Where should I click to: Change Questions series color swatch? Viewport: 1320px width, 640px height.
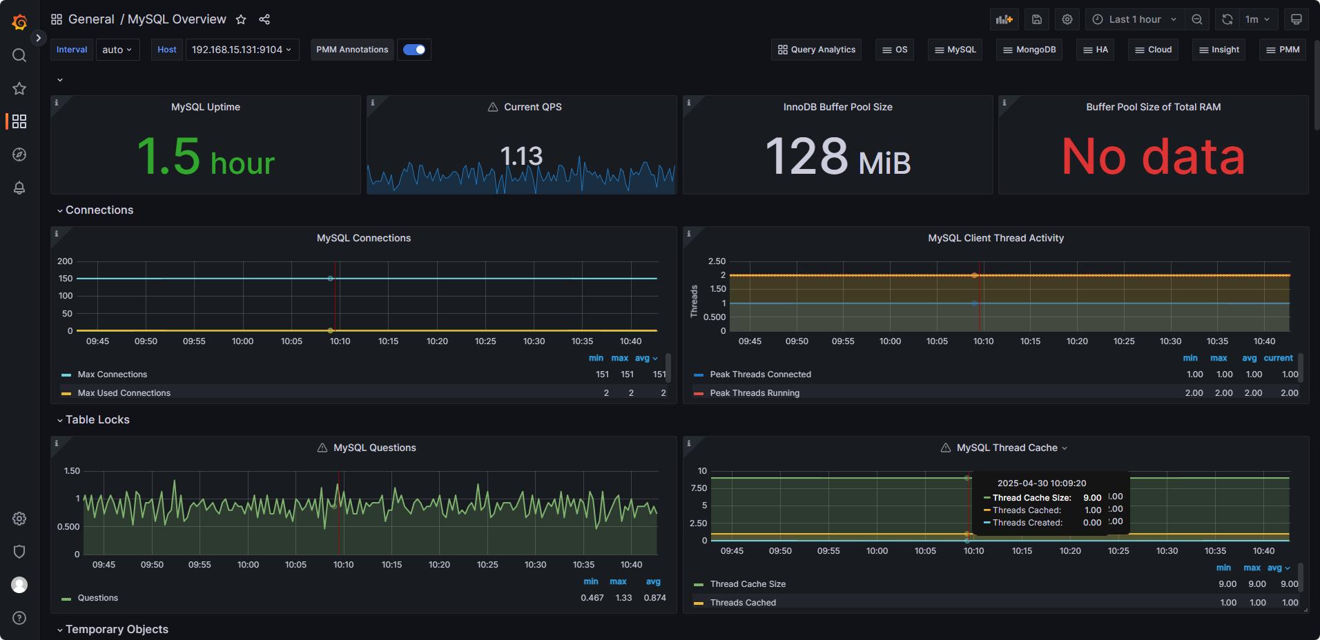click(x=66, y=599)
